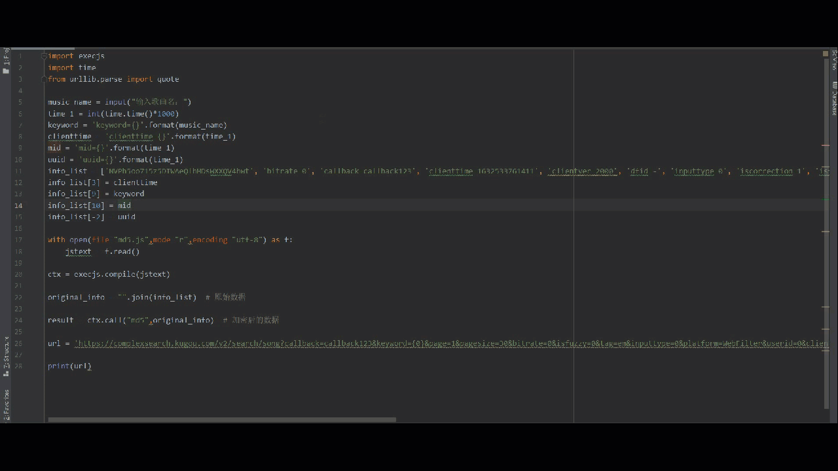Place cursor on 'music name = input' line
The height and width of the screenshot is (471, 838).
point(119,102)
